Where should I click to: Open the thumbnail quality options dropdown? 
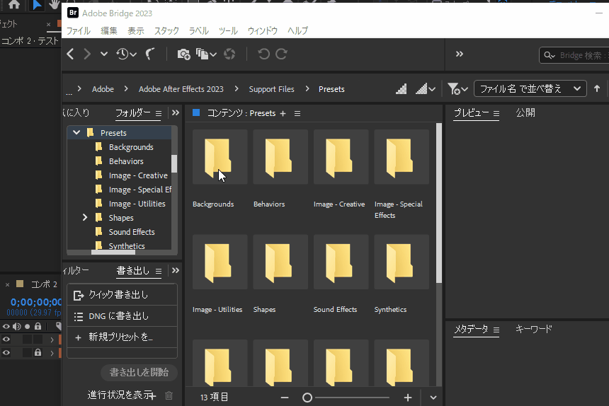coord(426,89)
